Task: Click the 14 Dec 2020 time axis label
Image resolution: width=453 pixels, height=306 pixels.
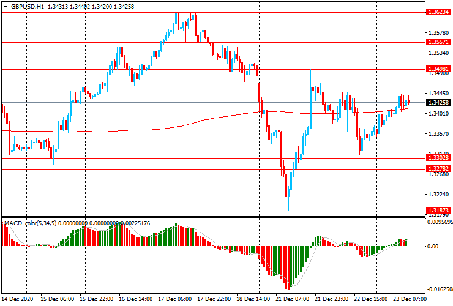Action: [x=17, y=299]
